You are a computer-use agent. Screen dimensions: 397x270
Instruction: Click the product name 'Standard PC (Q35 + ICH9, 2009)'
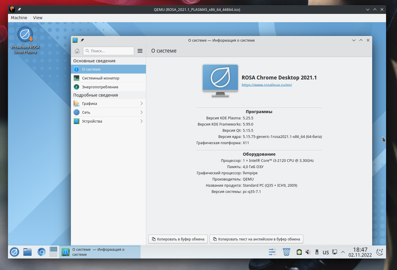270,186
